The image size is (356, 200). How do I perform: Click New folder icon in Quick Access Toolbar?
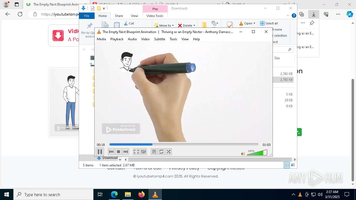(x=98, y=8)
